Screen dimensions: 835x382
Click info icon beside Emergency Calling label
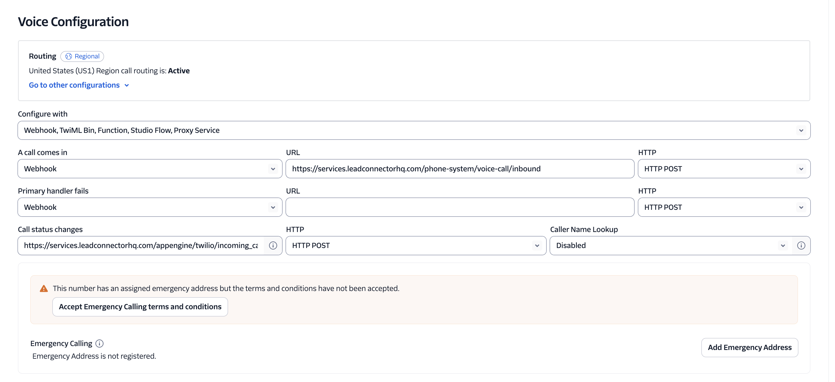click(x=99, y=344)
